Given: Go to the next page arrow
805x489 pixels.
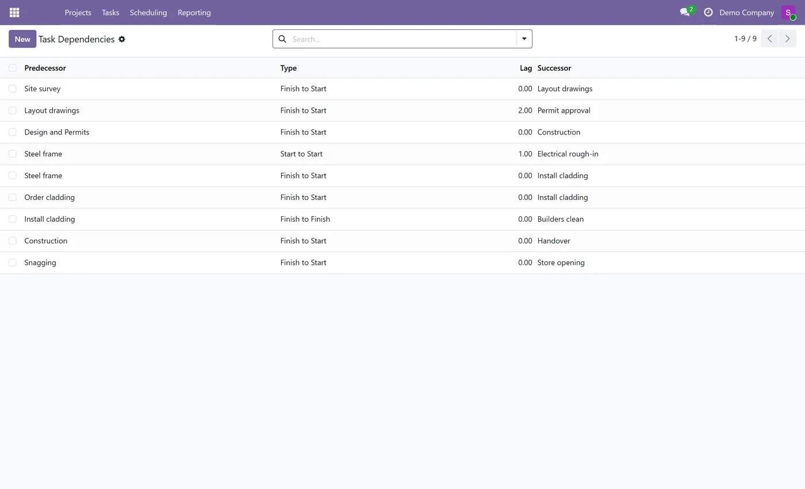Looking at the screenshot, I should 787,38.
